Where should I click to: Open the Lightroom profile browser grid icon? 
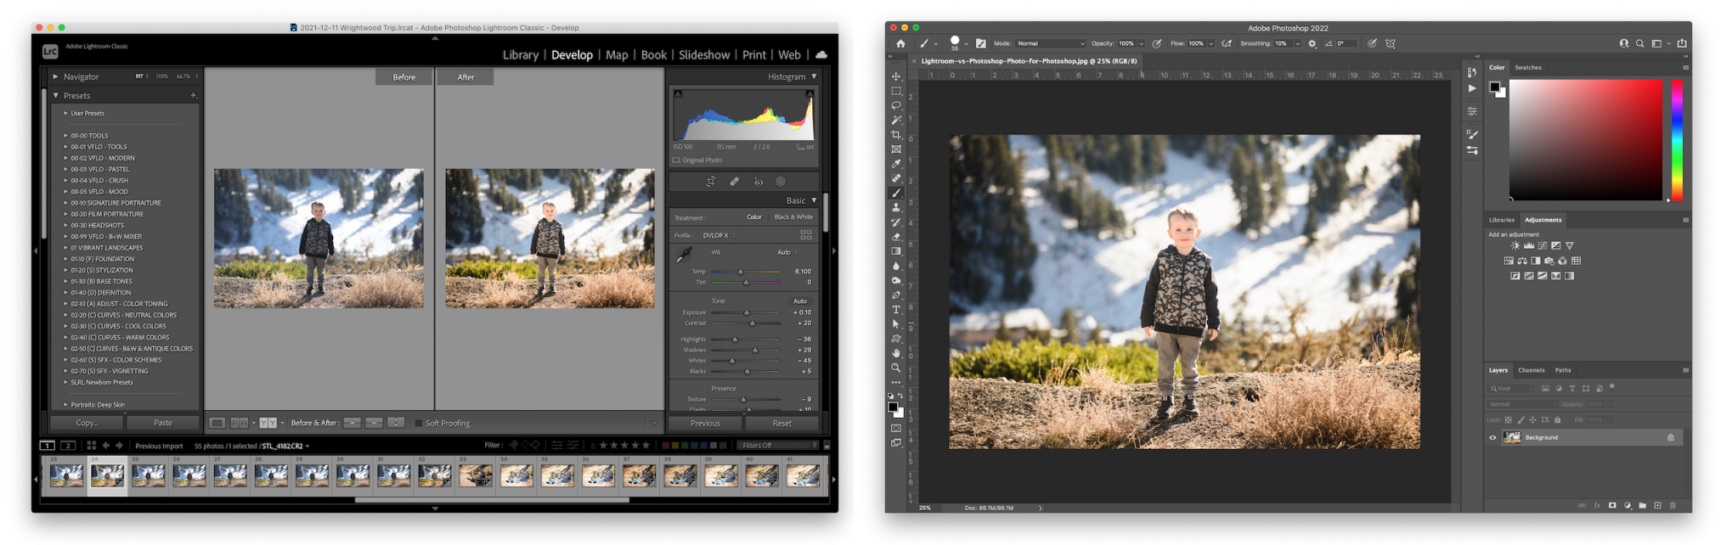805,235
